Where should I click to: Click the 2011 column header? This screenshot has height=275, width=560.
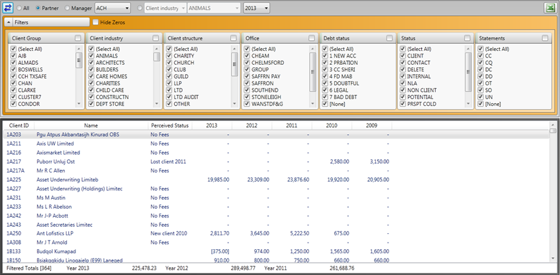tap(291, 125)
